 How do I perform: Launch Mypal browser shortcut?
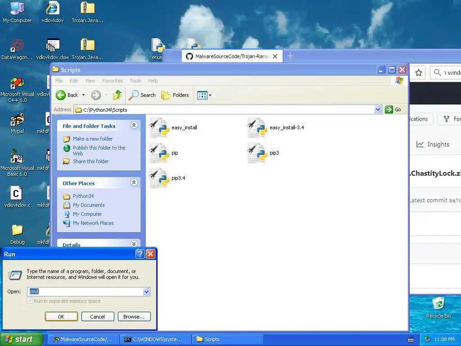coord(17,123)
